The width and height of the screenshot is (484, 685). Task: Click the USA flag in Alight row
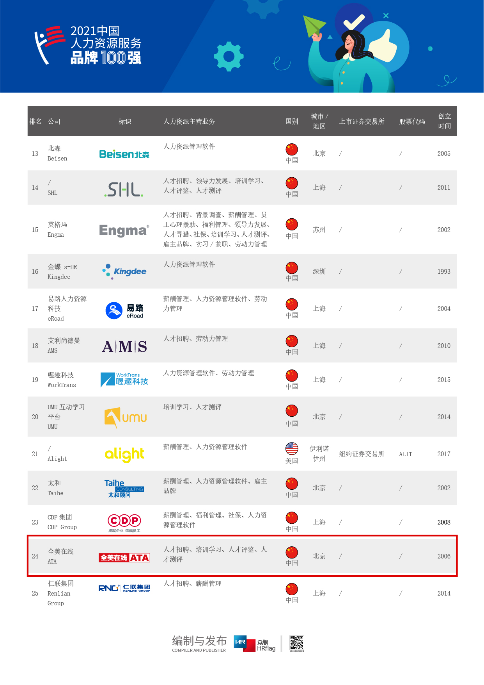(x=292, y=449)
